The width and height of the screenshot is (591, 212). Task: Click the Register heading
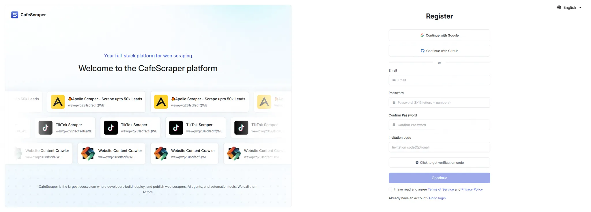point(439,16)
